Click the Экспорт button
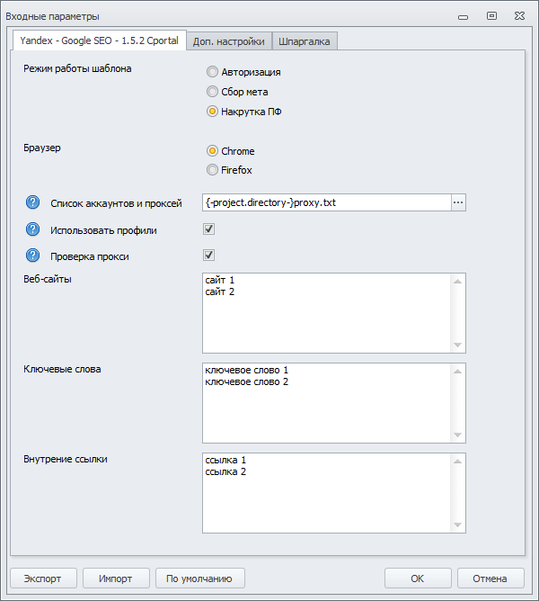This screenshot has width=539, height=601. (x=42, y=579)
